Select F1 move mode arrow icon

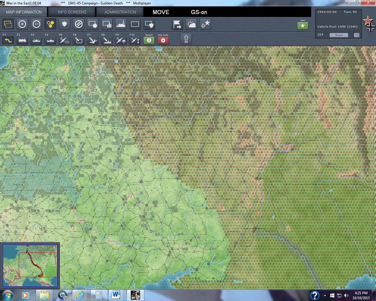[x=8, y=40]
